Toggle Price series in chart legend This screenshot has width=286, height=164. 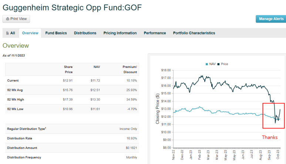tap(223, 64)
